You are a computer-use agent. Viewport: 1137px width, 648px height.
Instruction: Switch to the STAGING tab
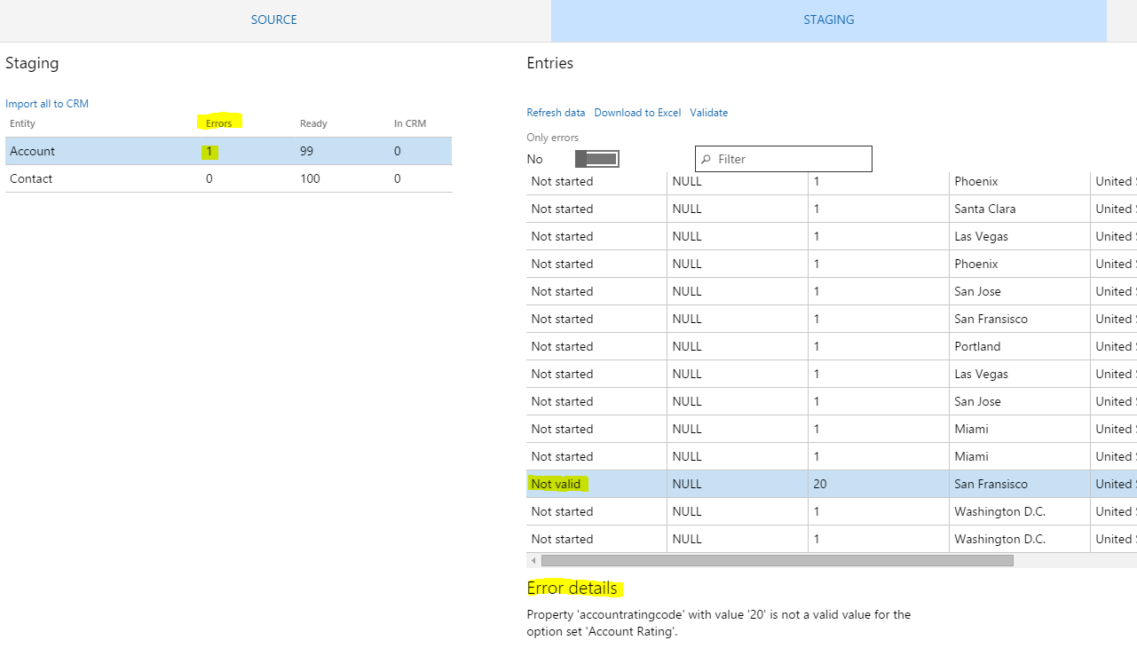click(827, 20)
